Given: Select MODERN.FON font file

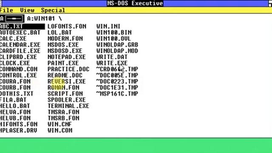Looking at the screenshot, I should (65, 39).
